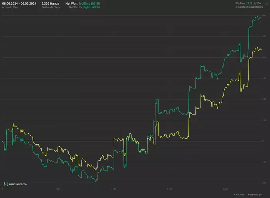Click the 0 baseline y-axis label
Image resolution: width=270 pixels, height=198 pixels.
(x=263, y=141)
